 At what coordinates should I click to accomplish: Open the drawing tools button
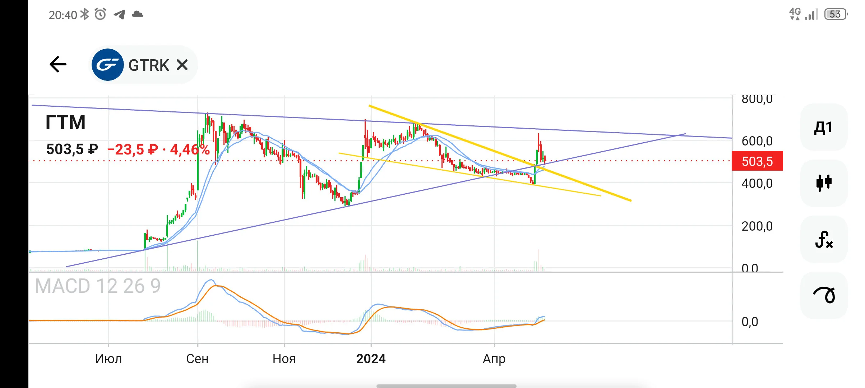click(824, 295)
